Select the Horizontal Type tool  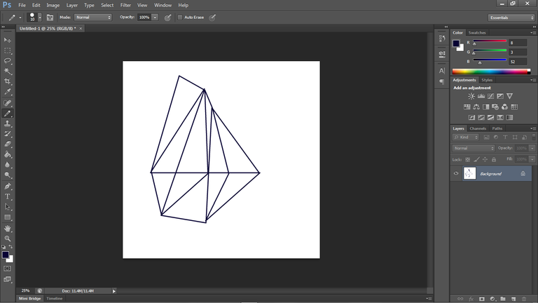pyautogui.click(x=7, y=196)
